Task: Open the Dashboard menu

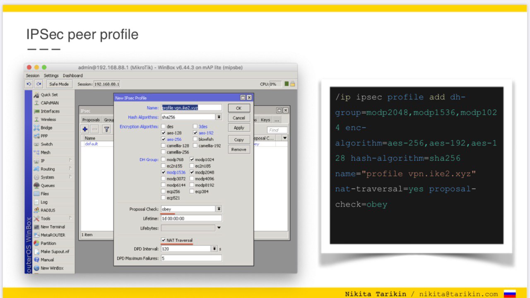Action: click(73, 76)
